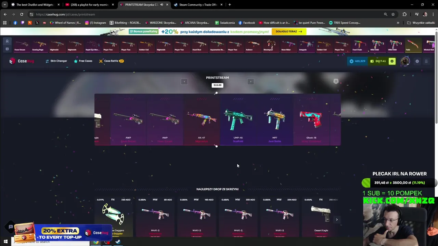Open a new browser tab
Image resolution: width=438 pixels, height=246 pixels.
point(230,5)
